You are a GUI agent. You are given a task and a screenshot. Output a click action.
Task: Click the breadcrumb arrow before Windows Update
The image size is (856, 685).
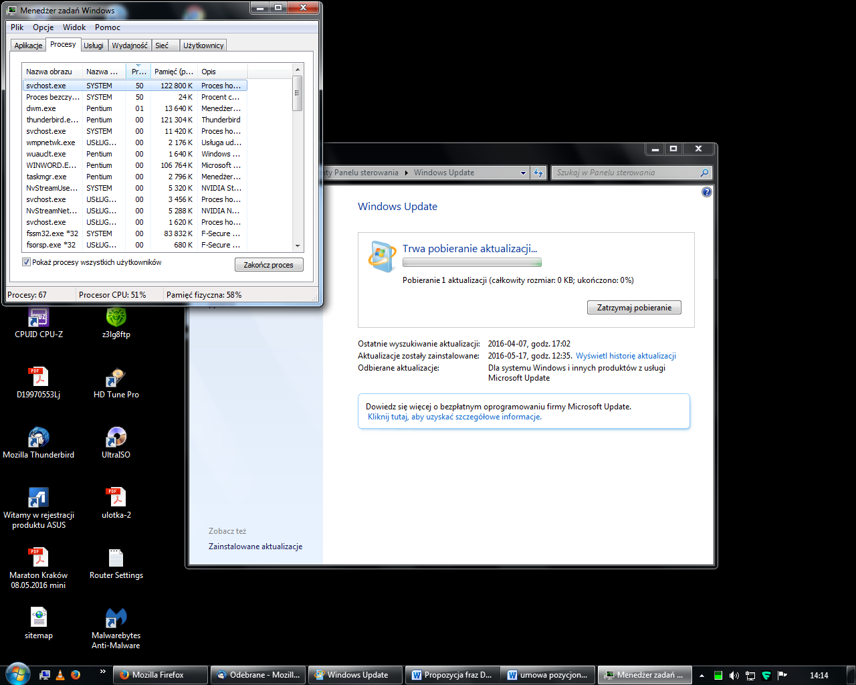(406, 173)
